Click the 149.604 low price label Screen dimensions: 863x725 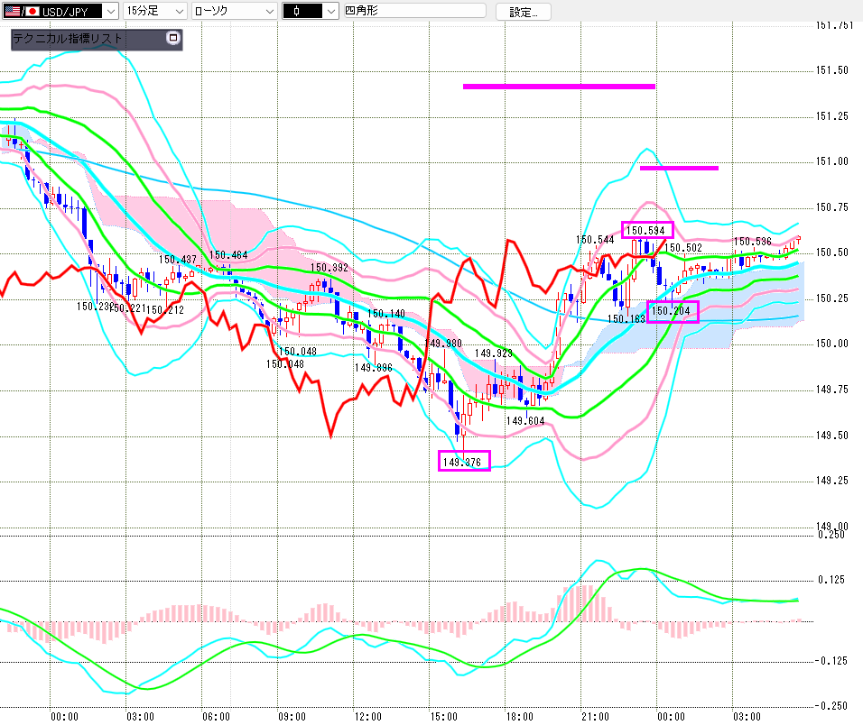click(x=524, y=421)
